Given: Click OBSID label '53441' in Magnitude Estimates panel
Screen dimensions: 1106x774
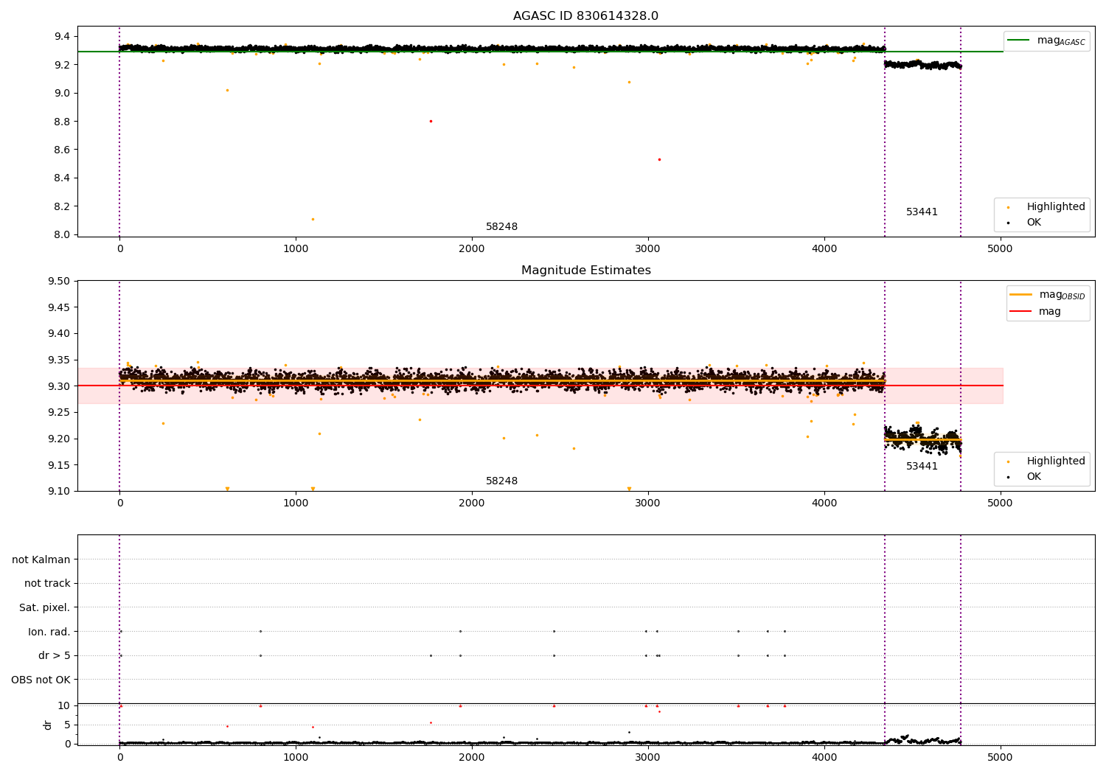Looking at the screenshot, I should pyautogui.click(x=922, y=467).
